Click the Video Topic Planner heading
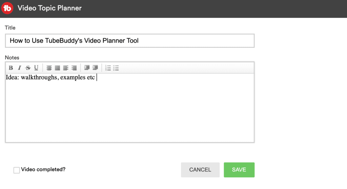This screenshot has width=347, height=189. [x=49, y=8]
